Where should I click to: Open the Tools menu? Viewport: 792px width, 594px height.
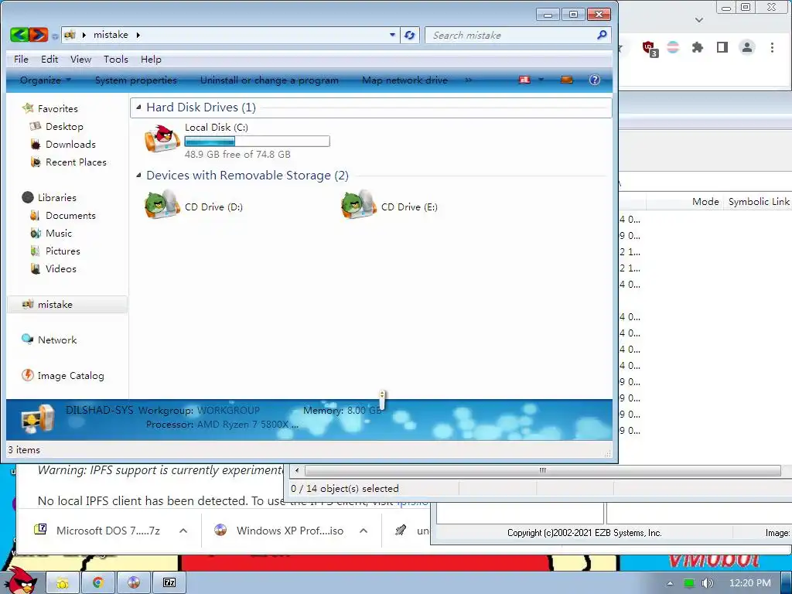116,59
